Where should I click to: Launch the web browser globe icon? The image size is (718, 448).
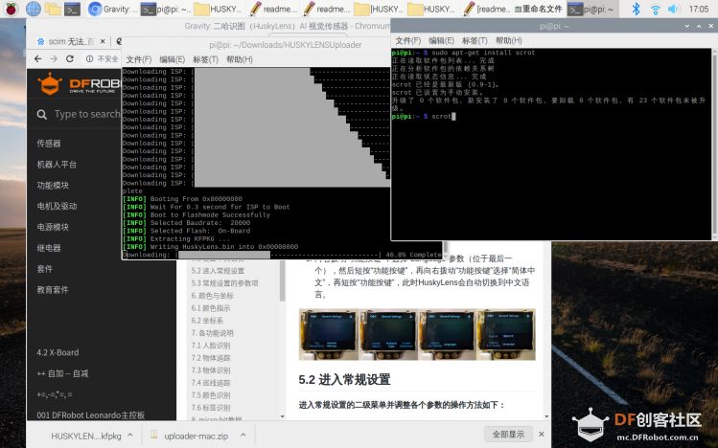[33, 9]
